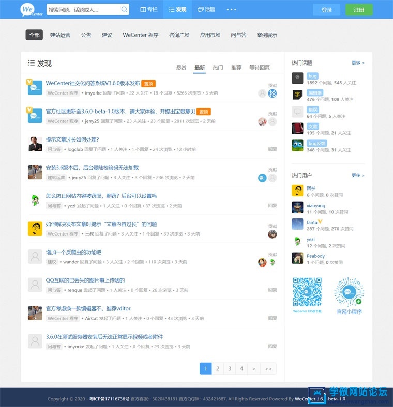Open the three-dot more menu in navbar

coord(231,10)
